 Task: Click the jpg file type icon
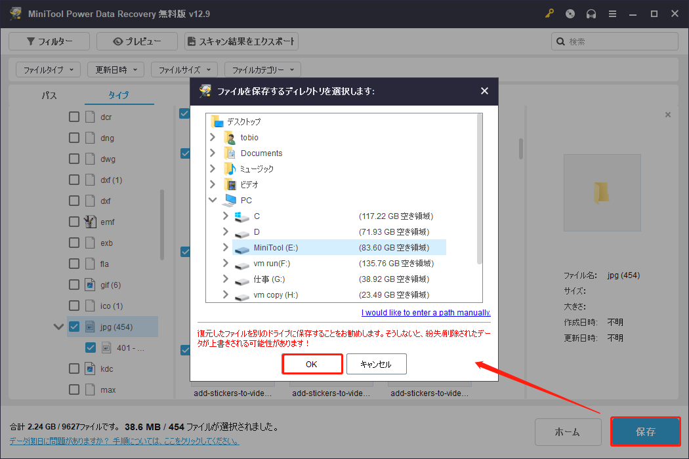tap(90, 327)
